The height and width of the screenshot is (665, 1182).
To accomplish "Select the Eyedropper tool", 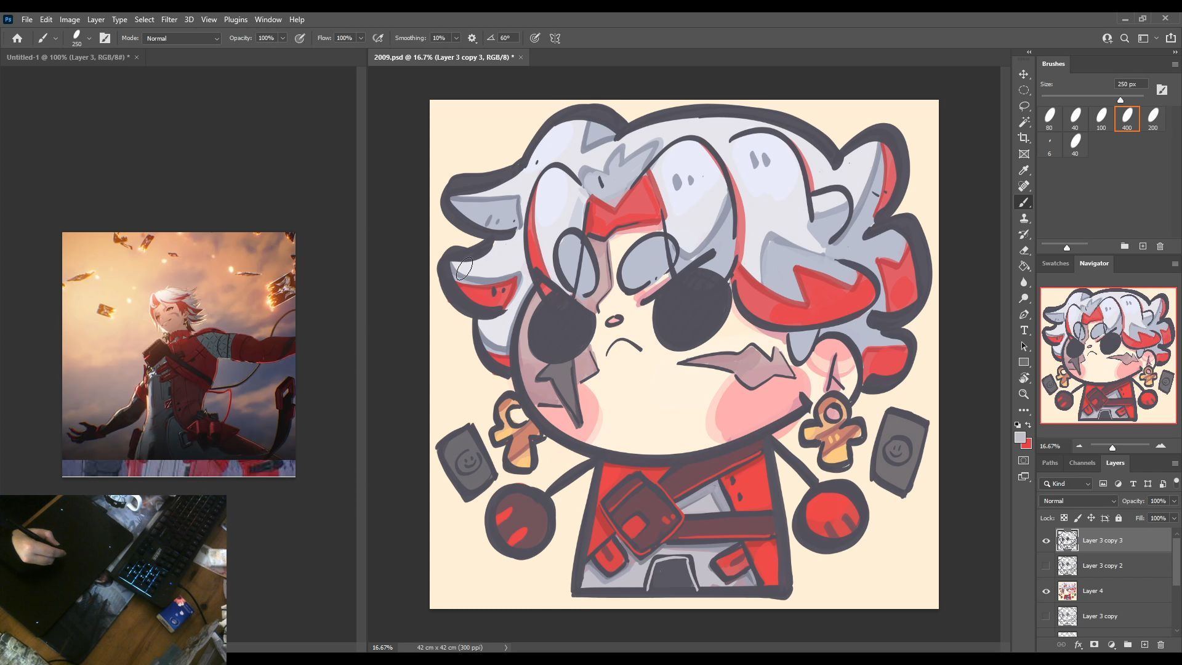I will 1024,170.
